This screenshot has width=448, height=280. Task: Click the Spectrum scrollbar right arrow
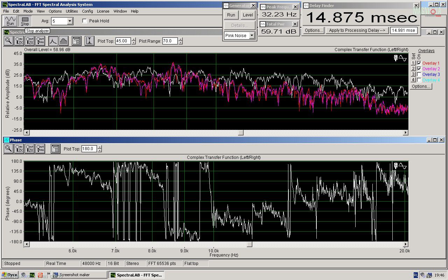pos(406,133)
